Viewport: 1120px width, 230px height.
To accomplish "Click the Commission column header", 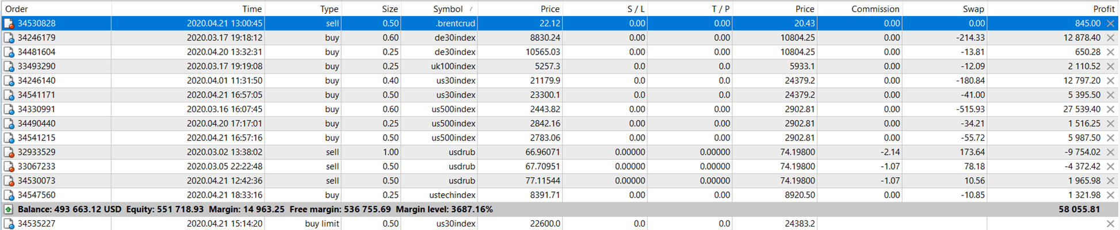I will click(x=874, y=9).
